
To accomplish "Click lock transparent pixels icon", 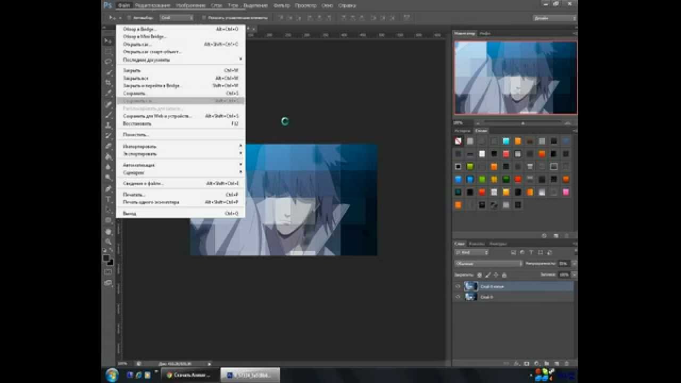I will pos(479,275).
